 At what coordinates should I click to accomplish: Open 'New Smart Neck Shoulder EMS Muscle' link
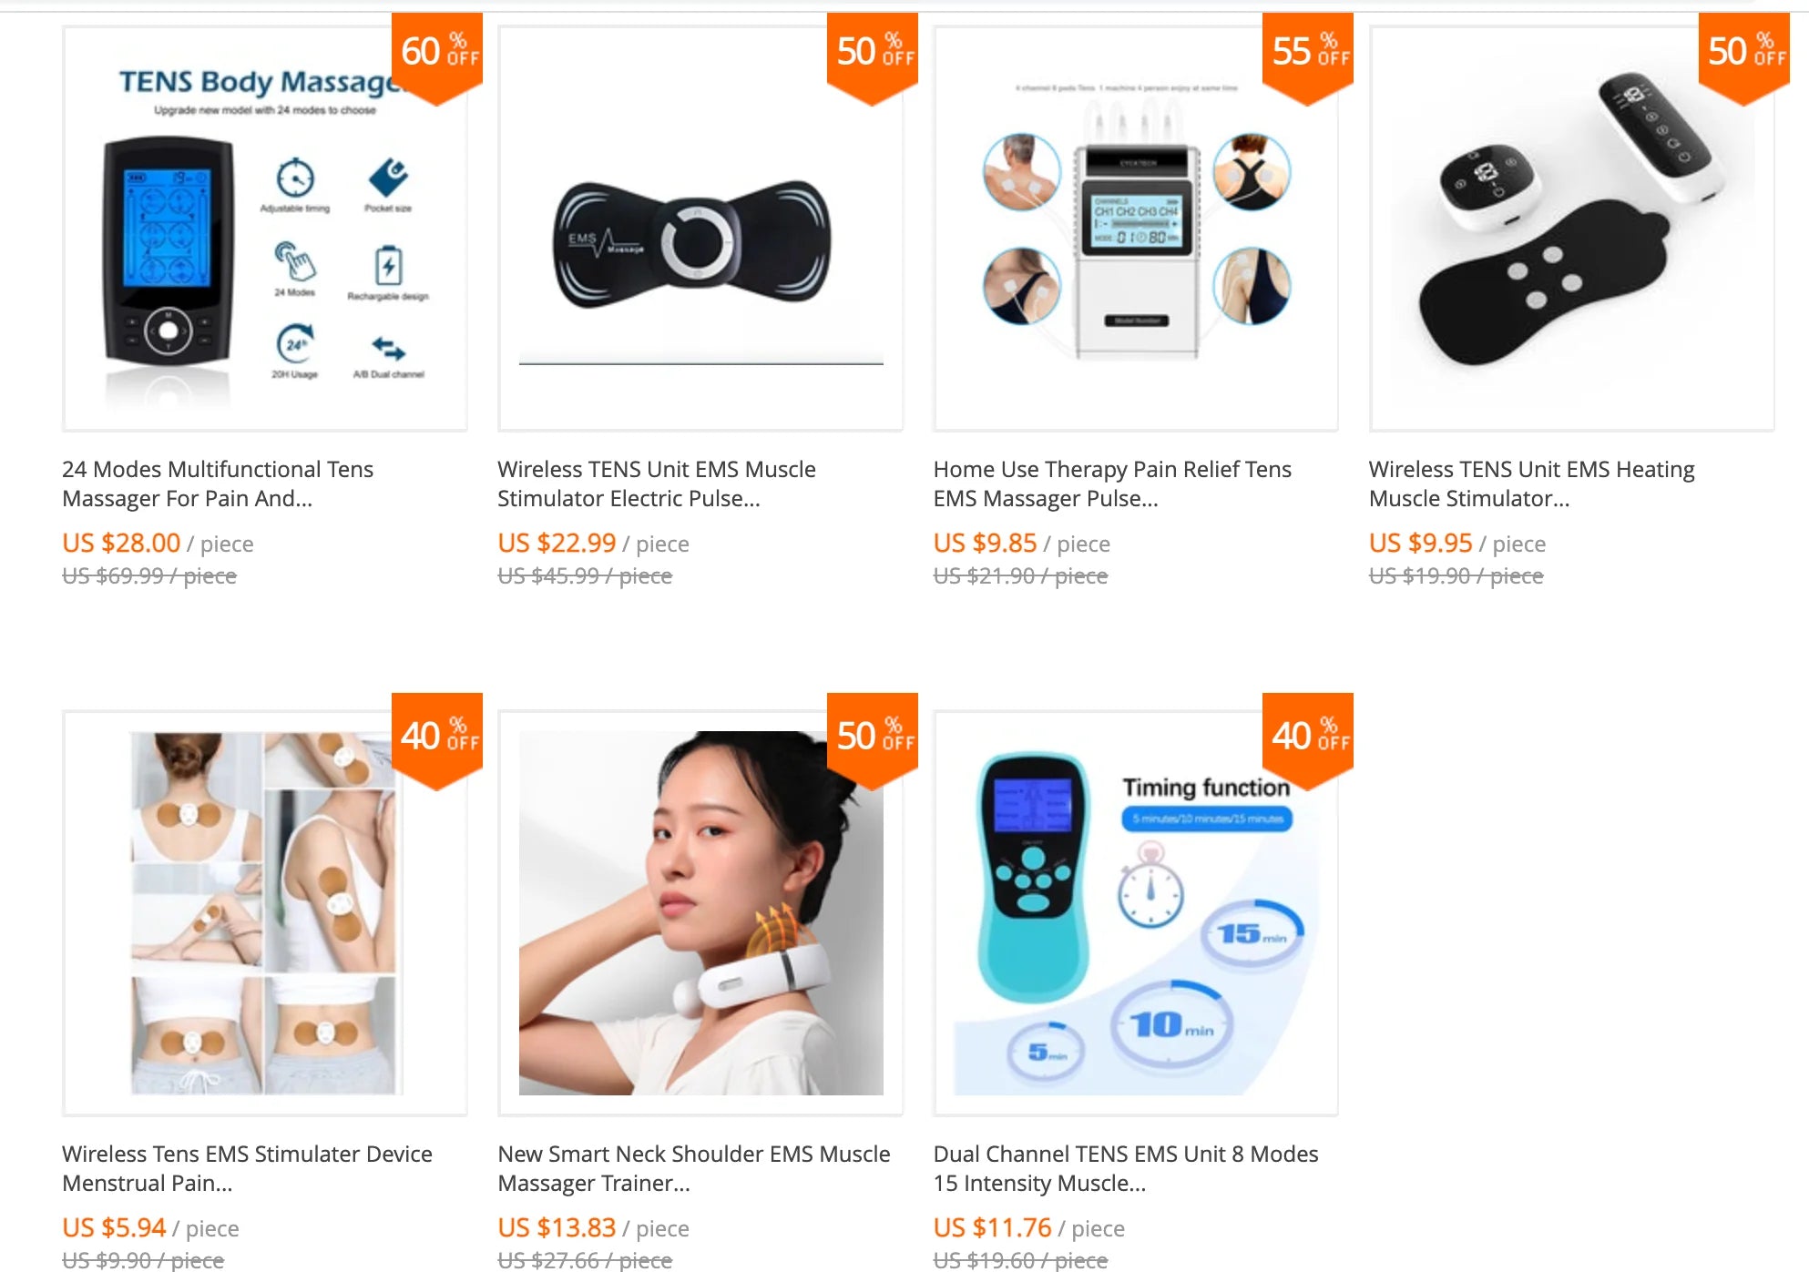click(x=694, y=1168)
